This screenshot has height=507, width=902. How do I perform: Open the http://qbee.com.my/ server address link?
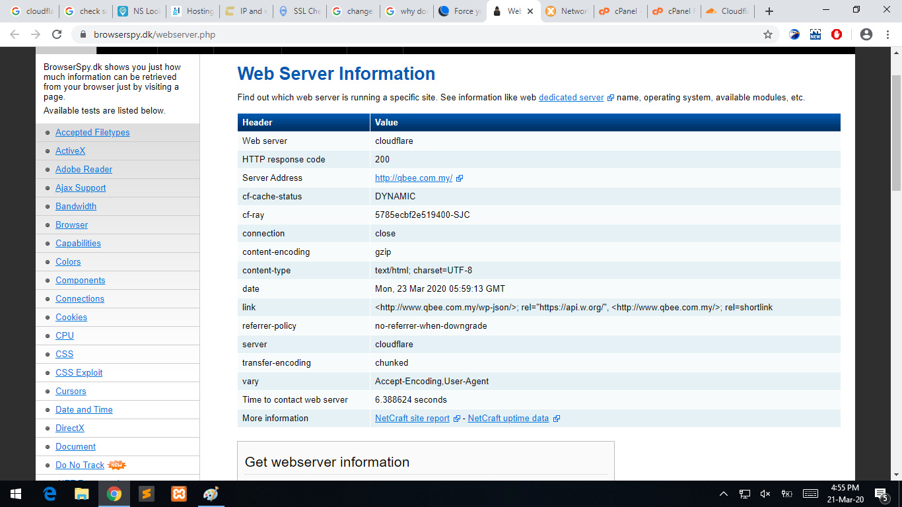click(413, 178)
